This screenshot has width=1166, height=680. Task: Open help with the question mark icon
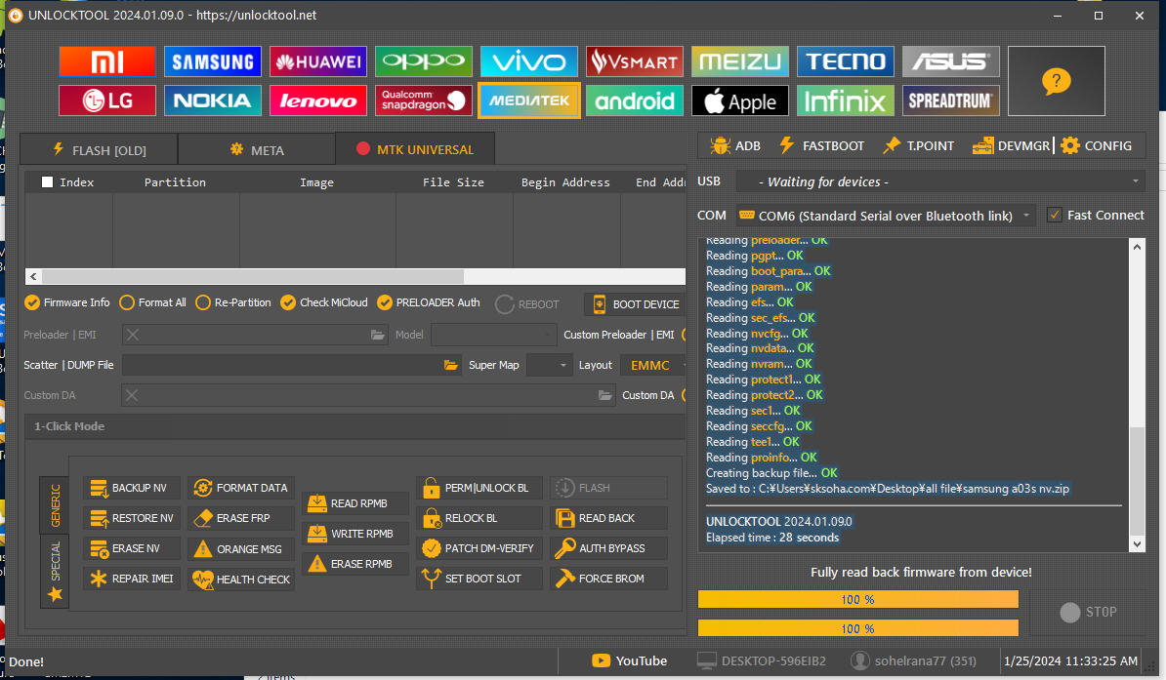click(1056, 81)
